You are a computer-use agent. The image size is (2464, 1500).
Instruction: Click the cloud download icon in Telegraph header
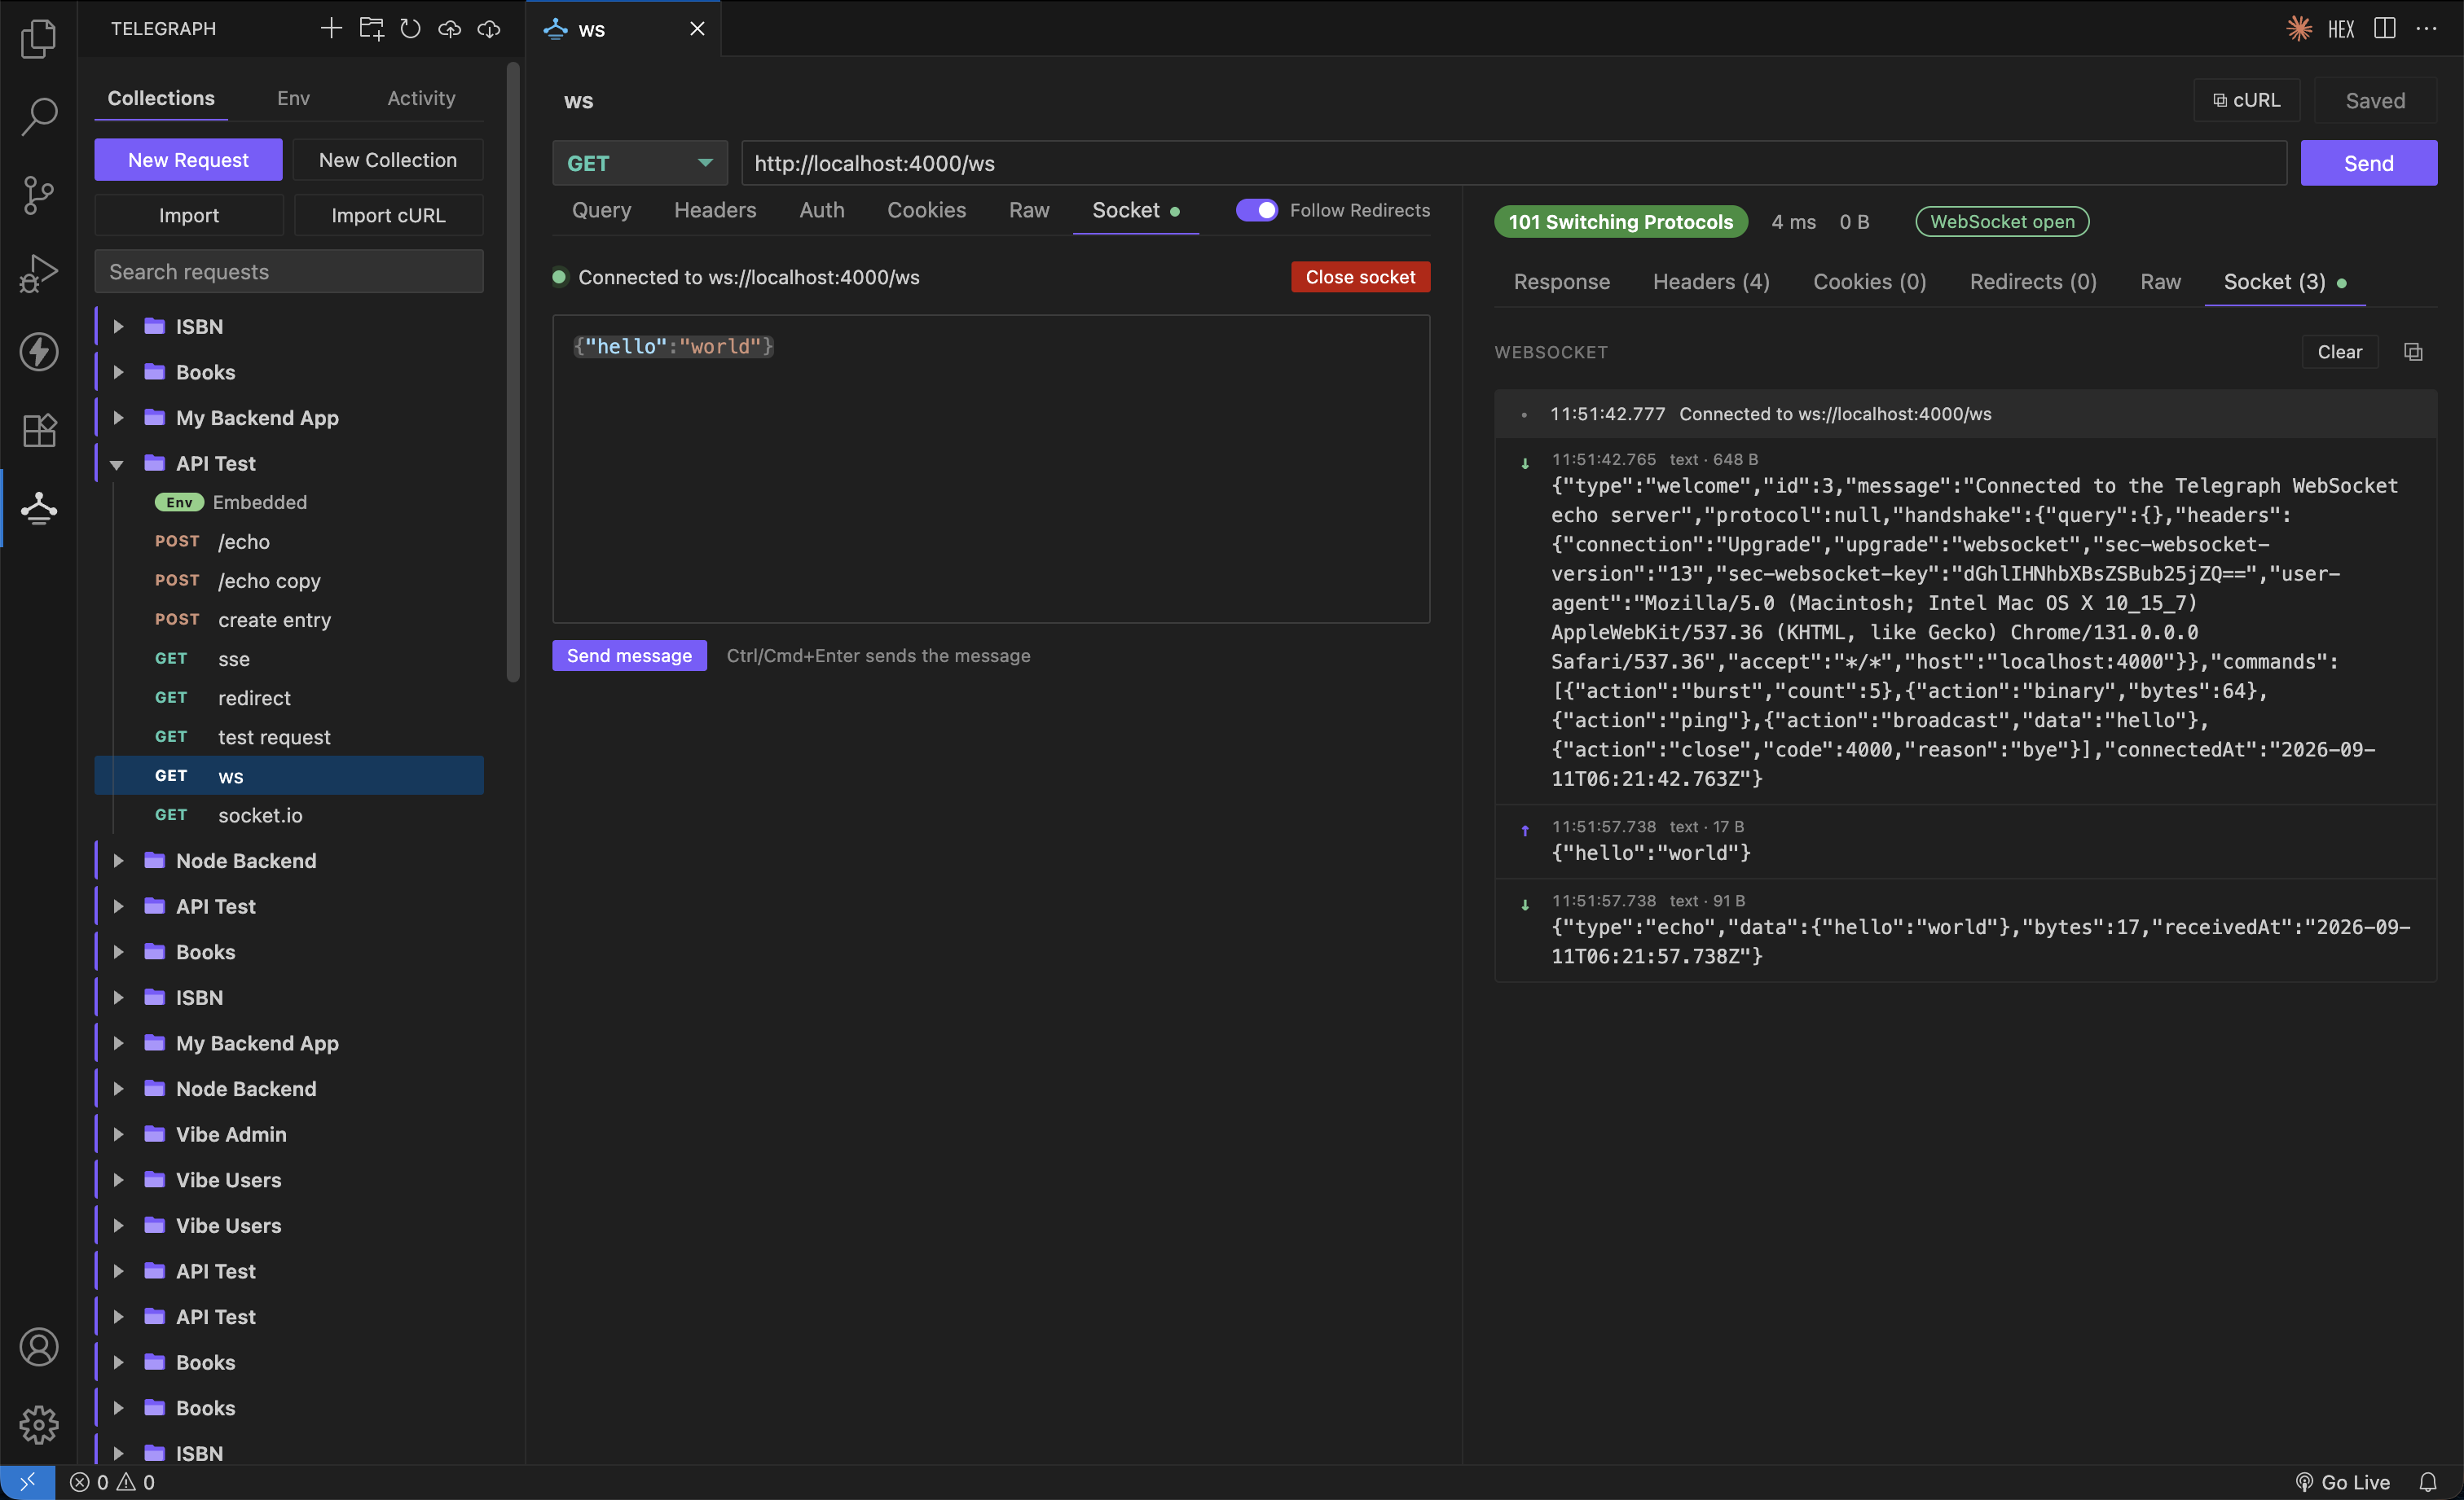tap(489, 28)
